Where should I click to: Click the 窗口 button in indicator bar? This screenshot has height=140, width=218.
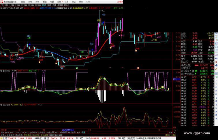[x=7, y=133]
